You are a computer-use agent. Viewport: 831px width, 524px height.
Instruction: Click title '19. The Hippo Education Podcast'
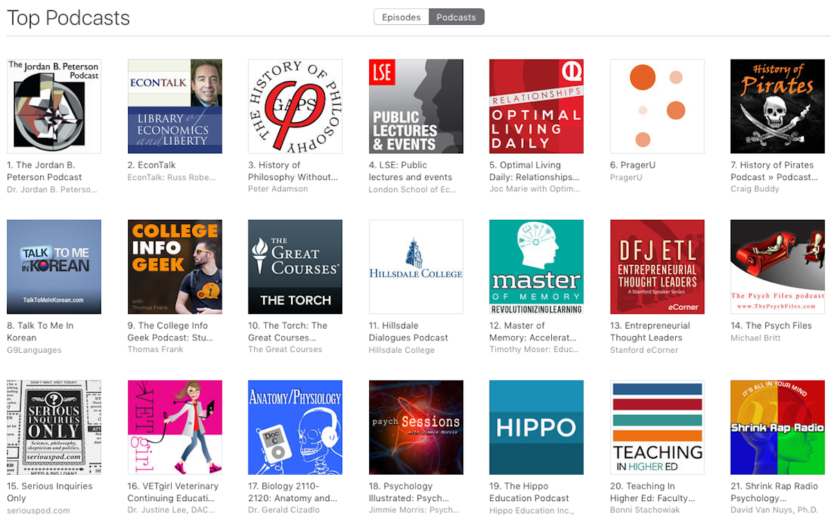(529, 492)
